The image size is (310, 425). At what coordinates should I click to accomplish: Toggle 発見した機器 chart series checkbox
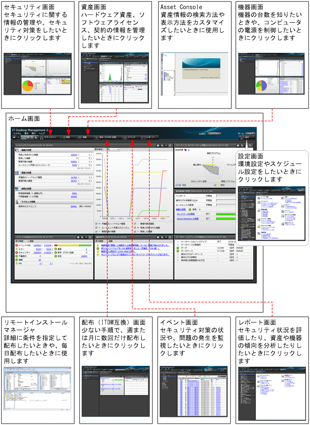135,232
